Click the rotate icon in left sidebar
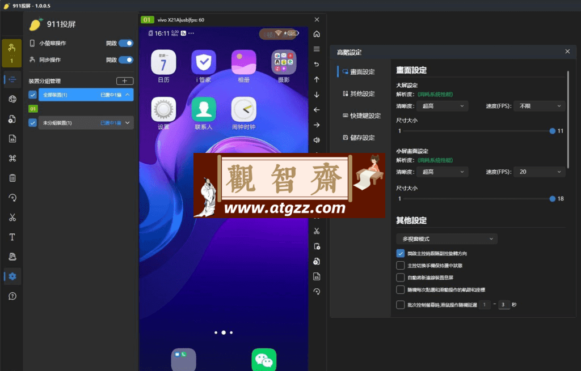Image resolution: width=581 pixels, height=371 pixels. [x=12, y=198]
